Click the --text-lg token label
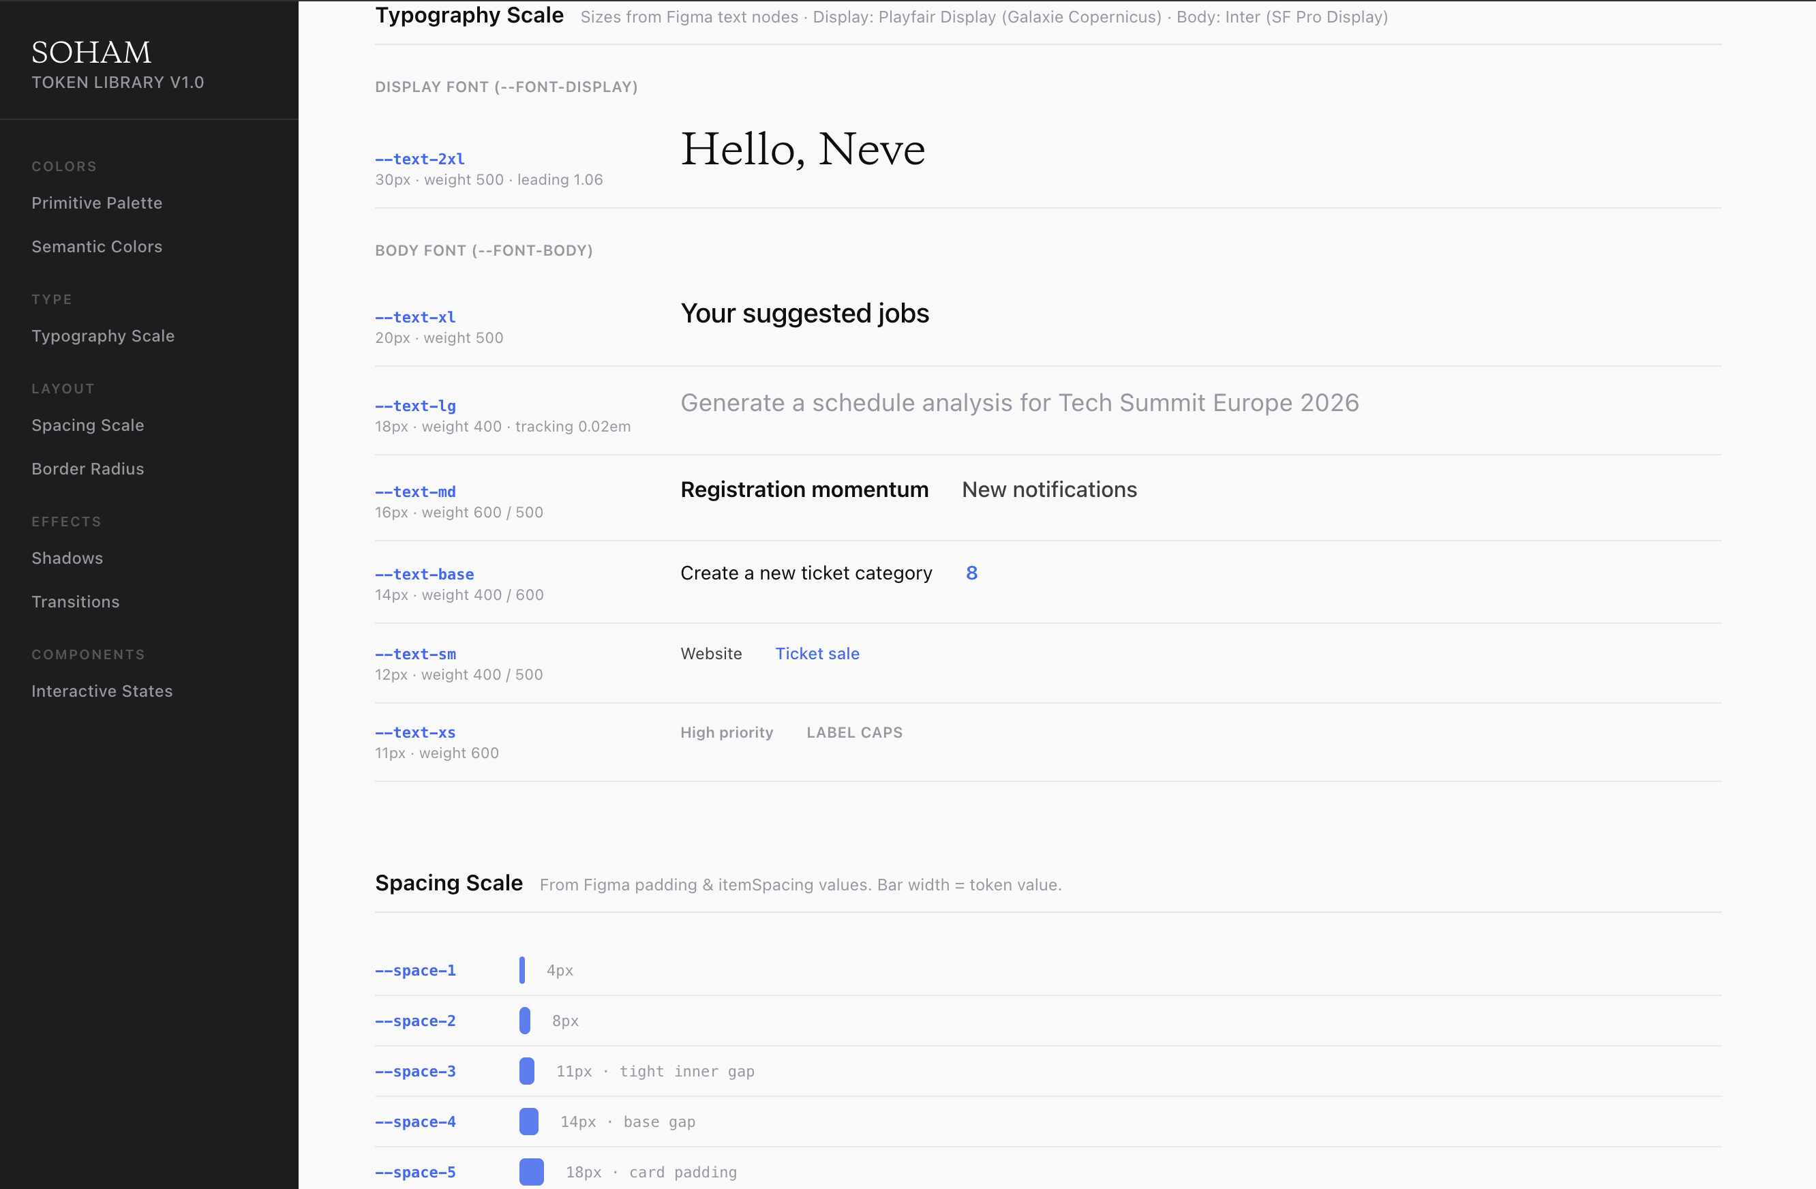The image size is (1816, 1189). 415,406
